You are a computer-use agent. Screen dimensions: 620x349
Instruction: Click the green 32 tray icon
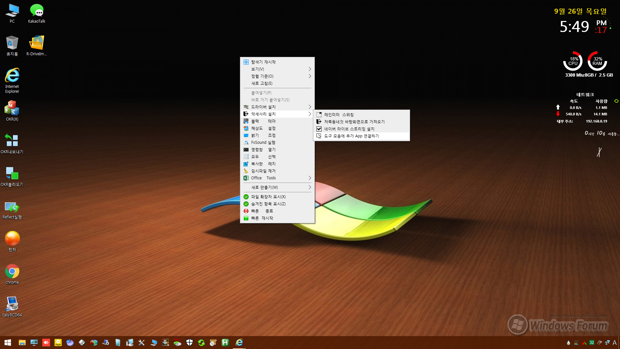click(592, 343)
